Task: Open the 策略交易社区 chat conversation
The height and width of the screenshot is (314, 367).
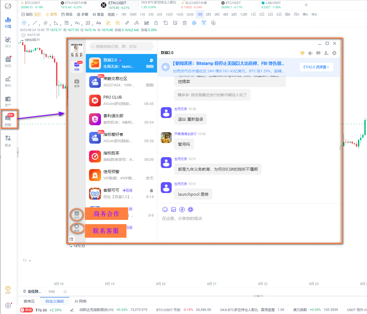Action: (x=121, y=82)
